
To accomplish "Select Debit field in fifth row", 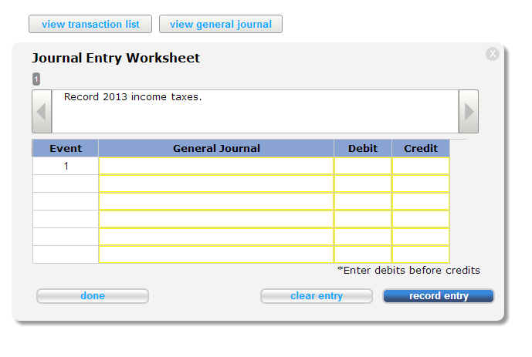I will 363,237.
